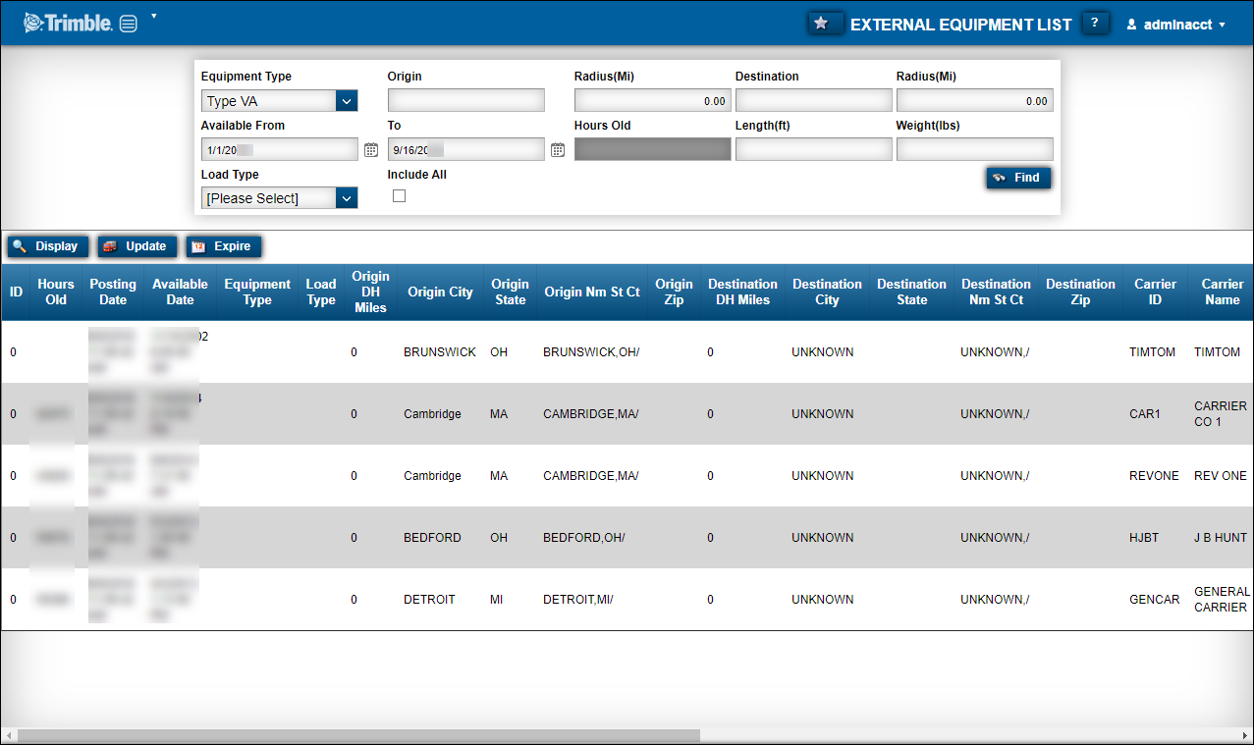This screenshot has height=745, width=1254.
Task: Click the Update button
Action: [137, 246]
